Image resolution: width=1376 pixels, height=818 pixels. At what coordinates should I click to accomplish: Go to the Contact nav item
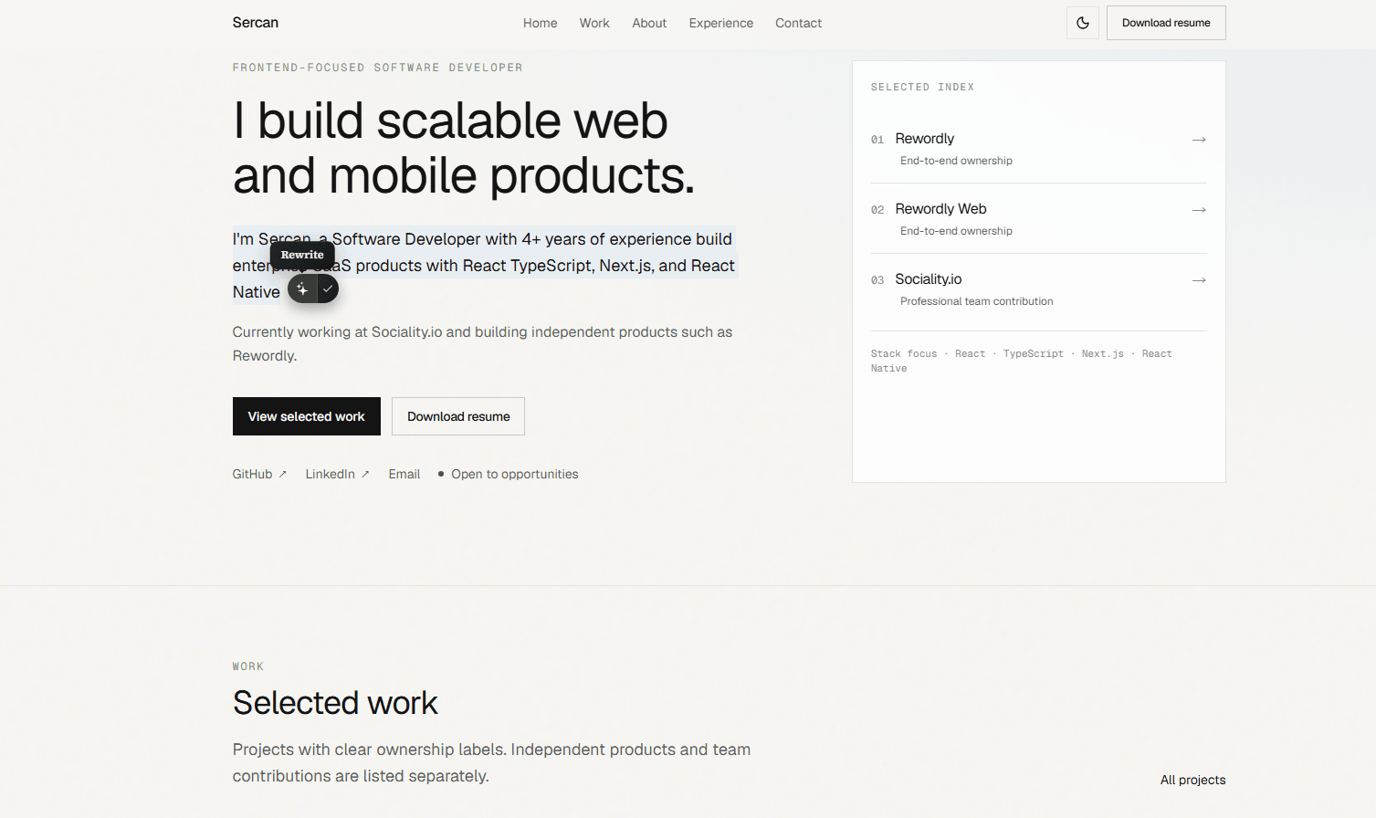798,23
